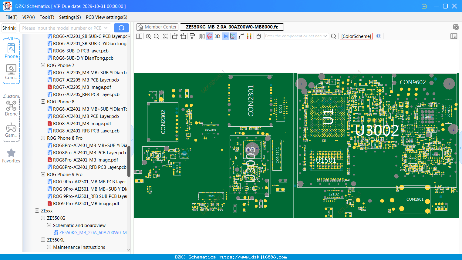
Task: Open the Tool(T) menu
Action: tap(47, 17)
